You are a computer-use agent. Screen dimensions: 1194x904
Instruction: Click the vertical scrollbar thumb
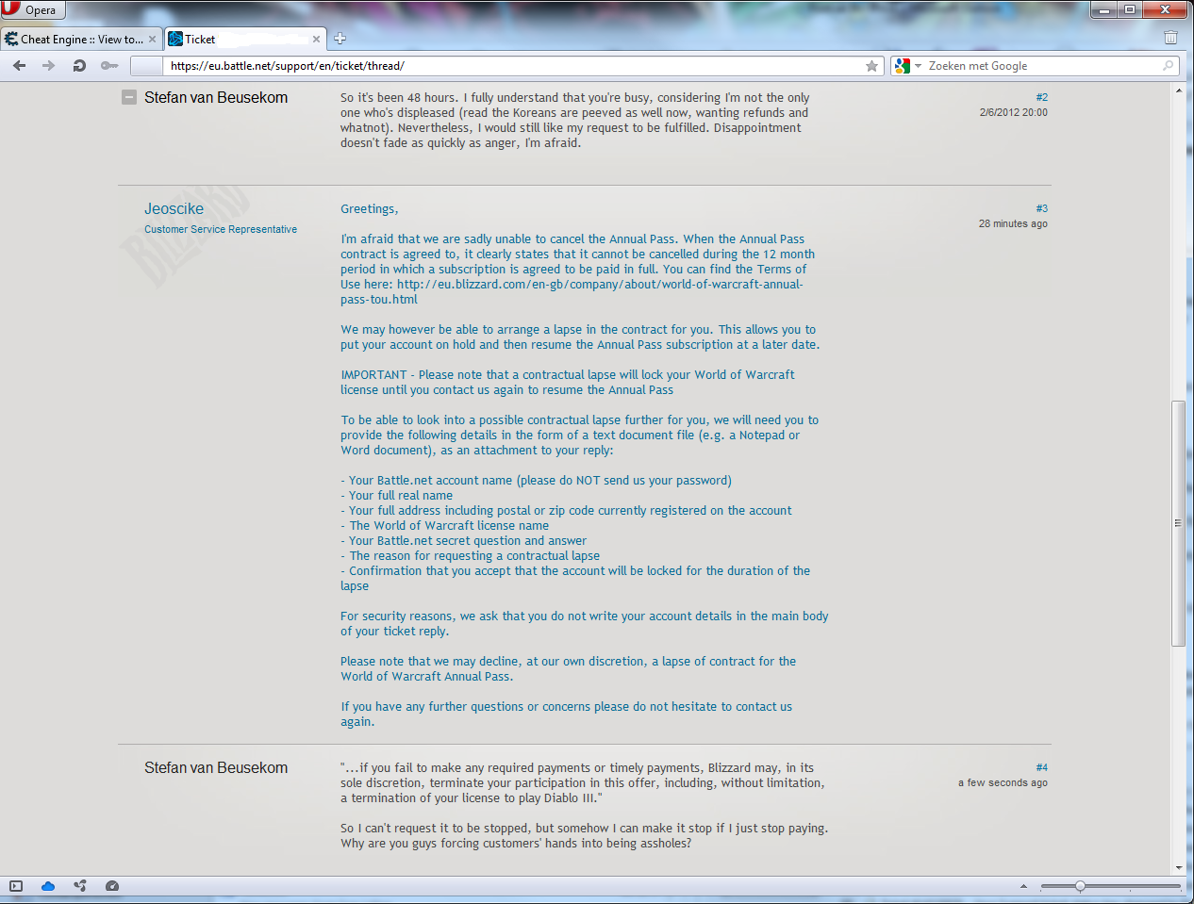click(x=1178, y=523)
